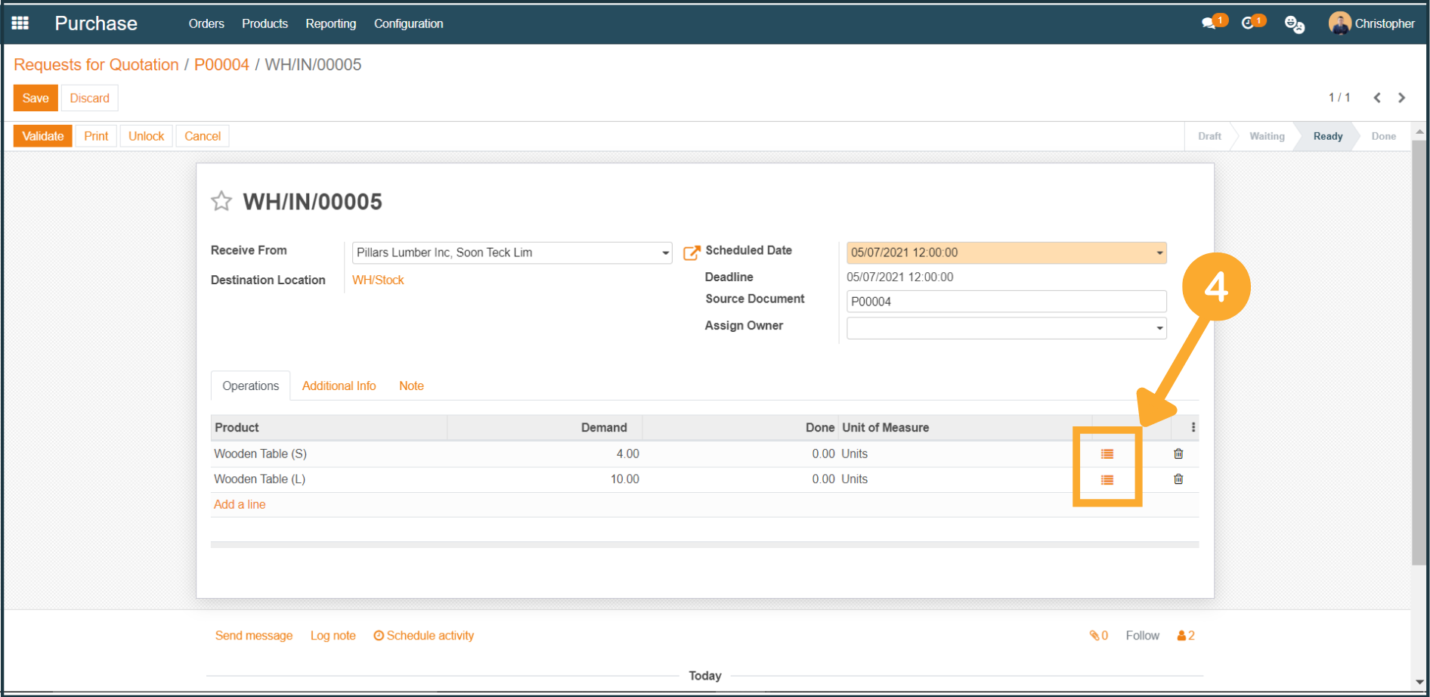Image resolution: width=1430 pixels, height=697 pixels.
Task: Expand the Scheduled Date dropdown
Action: [1159, 253]
